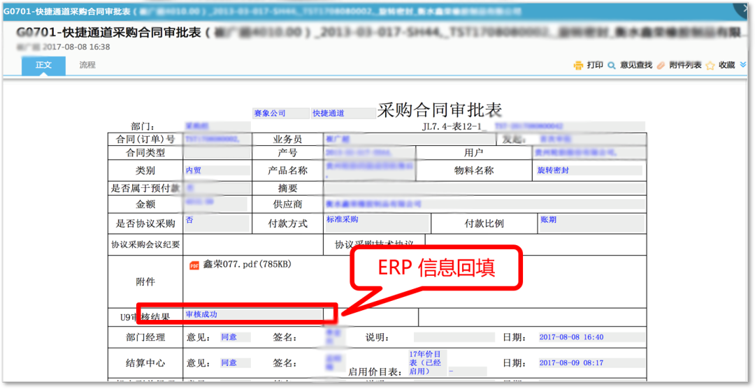755x389 pixels.
Task: Click the 17年价目表(已经启用) value
Action: [428, 362]
